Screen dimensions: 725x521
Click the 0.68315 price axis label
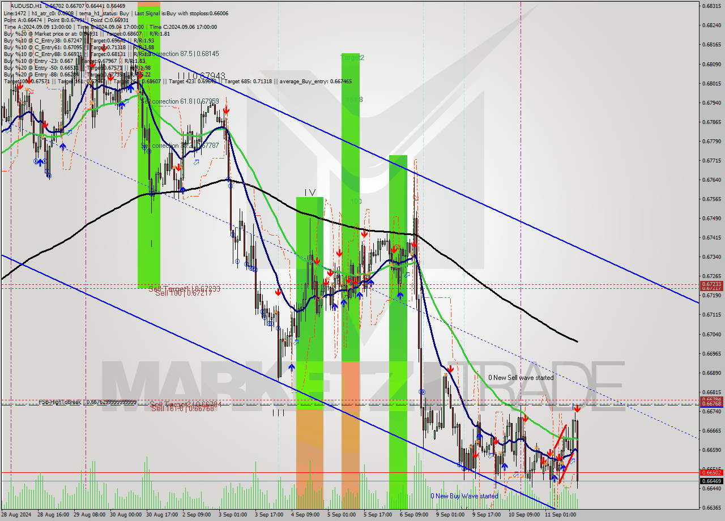coord(711,6)
